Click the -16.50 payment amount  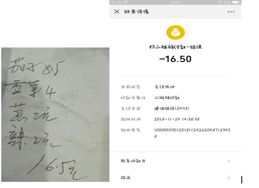coord(175,59)
